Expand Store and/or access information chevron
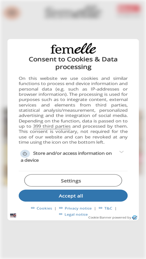The width and height of the screenshot is (146, 259). click(121, 152)
